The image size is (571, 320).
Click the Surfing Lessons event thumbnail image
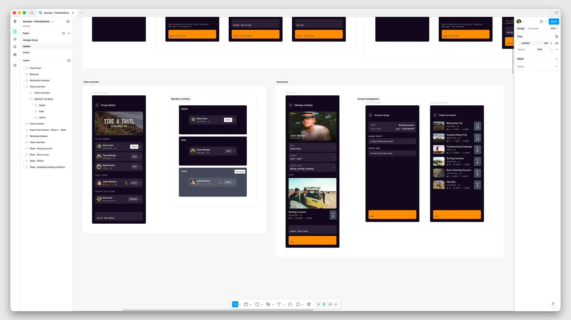(x=439, y=161)
